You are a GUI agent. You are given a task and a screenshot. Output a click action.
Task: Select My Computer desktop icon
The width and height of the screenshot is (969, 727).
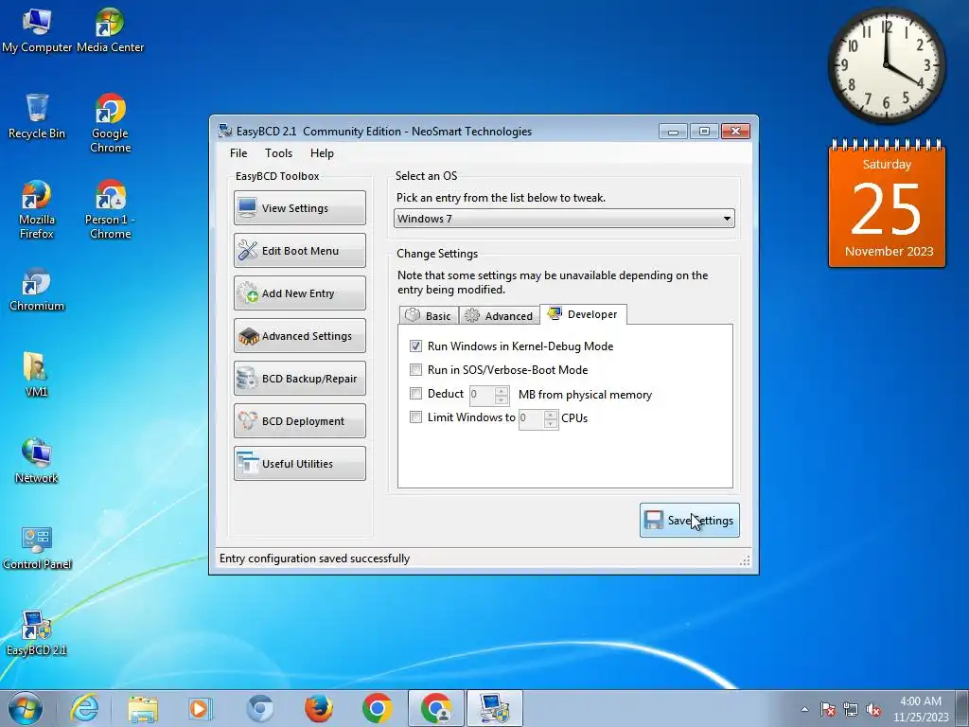tap(37, 29)
